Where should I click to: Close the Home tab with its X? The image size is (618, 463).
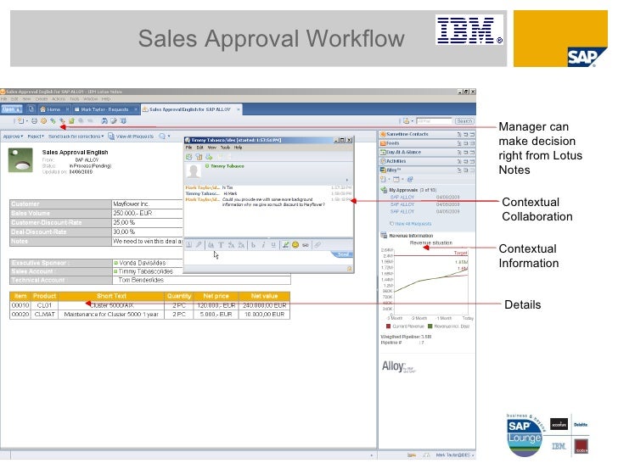[x=67, y=109]
